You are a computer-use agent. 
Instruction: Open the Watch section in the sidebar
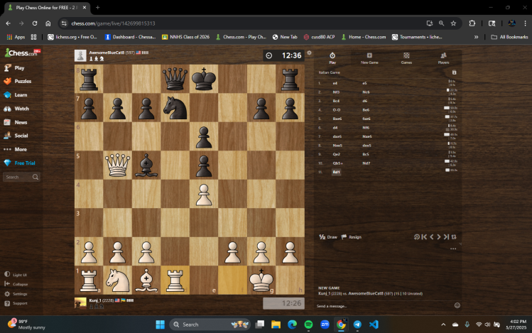coord(16,109)
